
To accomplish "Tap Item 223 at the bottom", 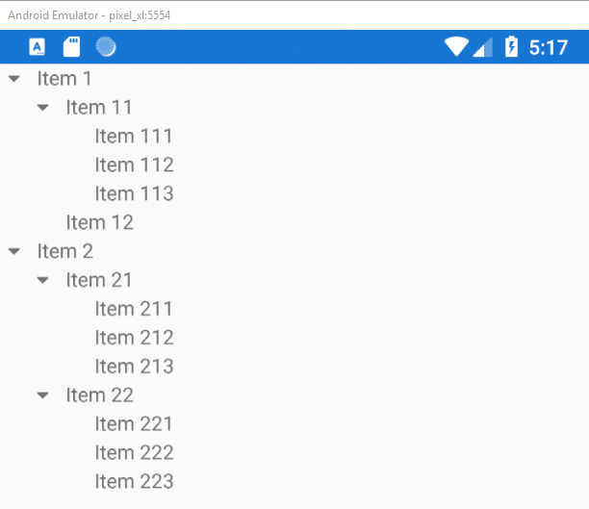I will pyautogui.click(x=134, y=481).
